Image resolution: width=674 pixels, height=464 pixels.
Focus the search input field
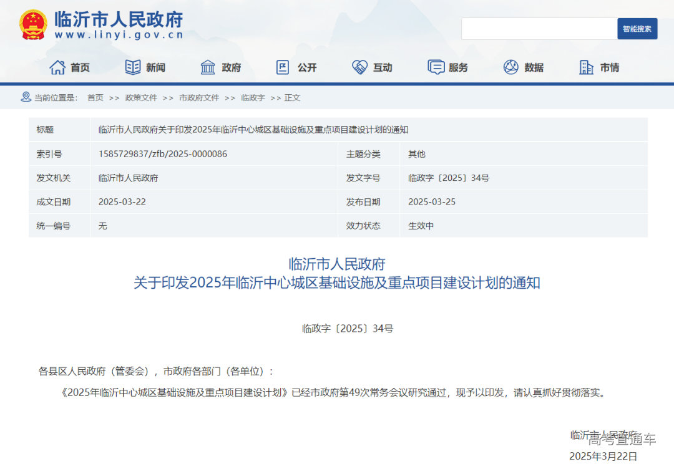point(539,29)
